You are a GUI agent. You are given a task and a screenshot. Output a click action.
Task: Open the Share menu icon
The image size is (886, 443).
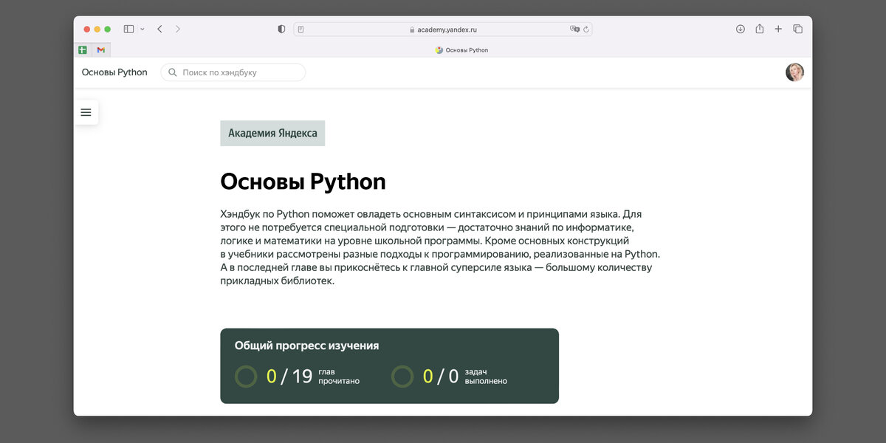click(759, 29)
